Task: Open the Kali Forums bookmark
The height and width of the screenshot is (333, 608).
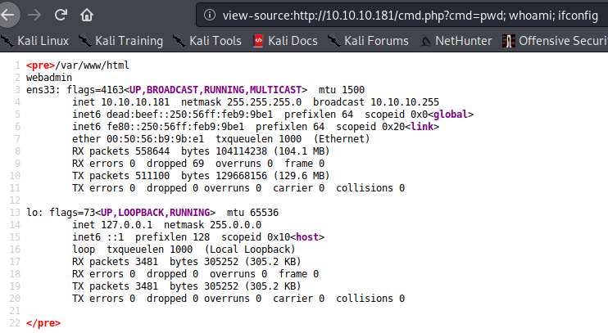Action: 368,41
